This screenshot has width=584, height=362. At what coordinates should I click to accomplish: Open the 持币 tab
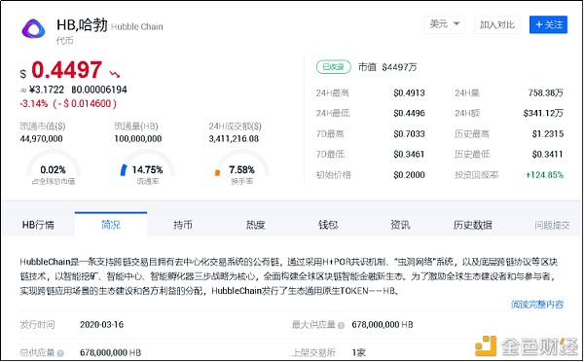(183, 225)
